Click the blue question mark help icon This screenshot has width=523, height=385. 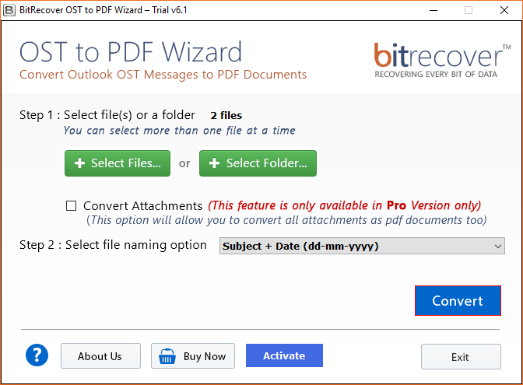pos(37,355)
